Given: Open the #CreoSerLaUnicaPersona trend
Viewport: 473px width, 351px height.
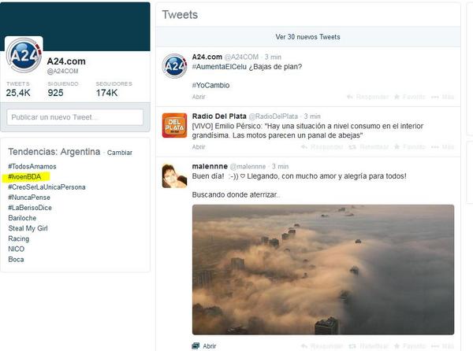Looking at the screenshot, I should pos(47,187).
